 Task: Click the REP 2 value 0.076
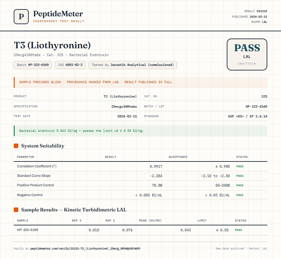click(x=127, y=230)
